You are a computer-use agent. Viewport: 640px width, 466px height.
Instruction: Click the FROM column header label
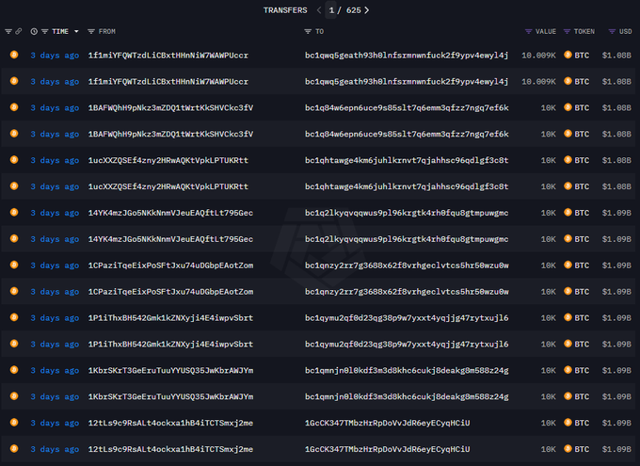[107, 31]
